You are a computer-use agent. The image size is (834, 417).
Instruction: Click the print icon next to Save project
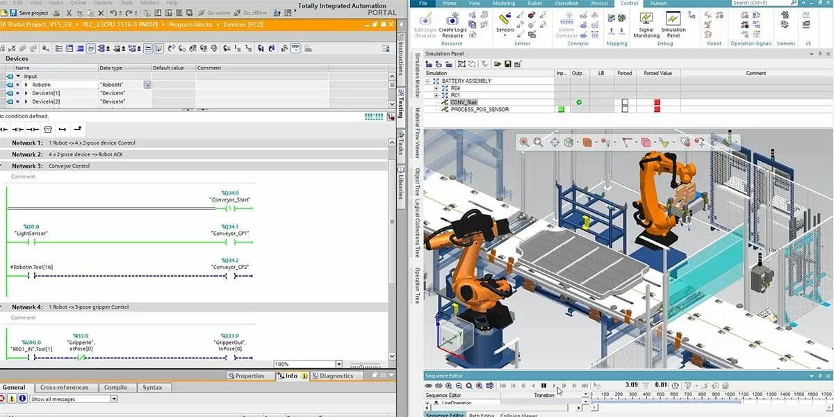click(58, 13)
